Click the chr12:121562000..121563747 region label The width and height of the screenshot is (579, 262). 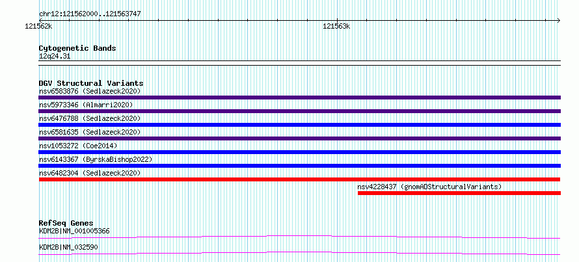[90, 14]
